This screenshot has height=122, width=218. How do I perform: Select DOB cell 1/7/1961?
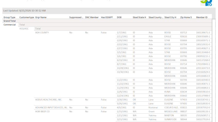click(x=122, y=33)
